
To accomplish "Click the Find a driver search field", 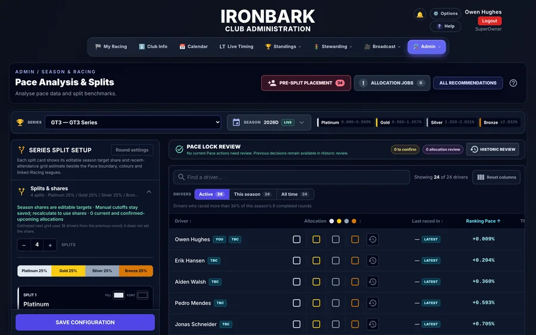I will [x=291, y=177].
